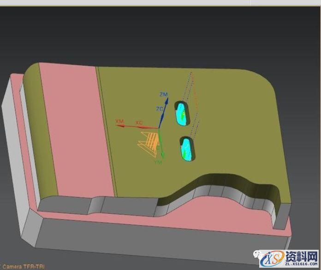
Task: Select the orange wireframe toolpath near origin
Action: (x=148, y=142)
